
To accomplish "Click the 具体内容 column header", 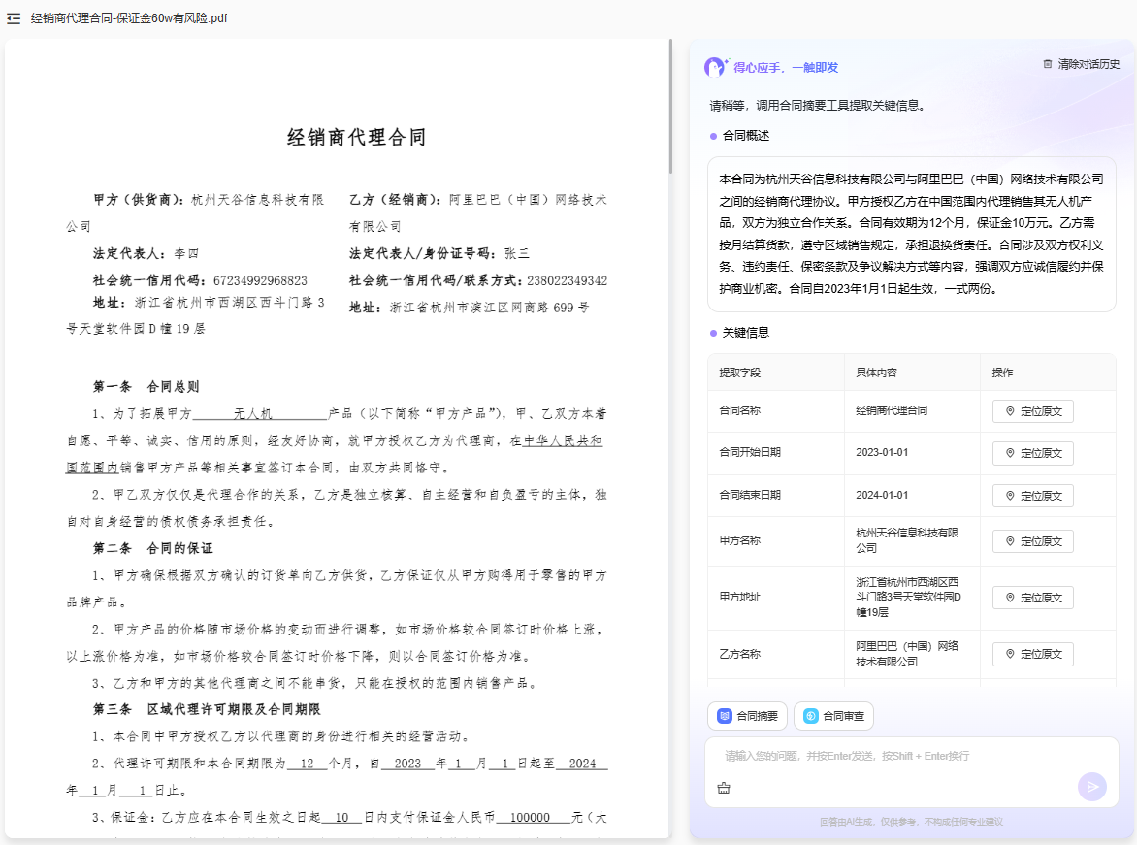I will coord(876,373).
